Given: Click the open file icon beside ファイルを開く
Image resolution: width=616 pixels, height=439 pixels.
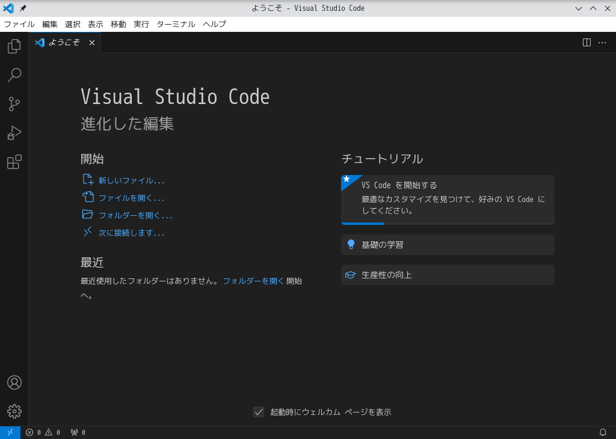Looking at the screenshot, I should (x=88, y=197).
